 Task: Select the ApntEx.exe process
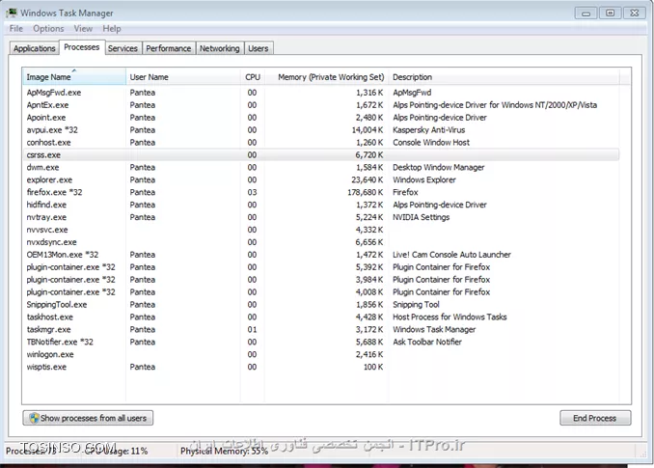coord(321,105)
